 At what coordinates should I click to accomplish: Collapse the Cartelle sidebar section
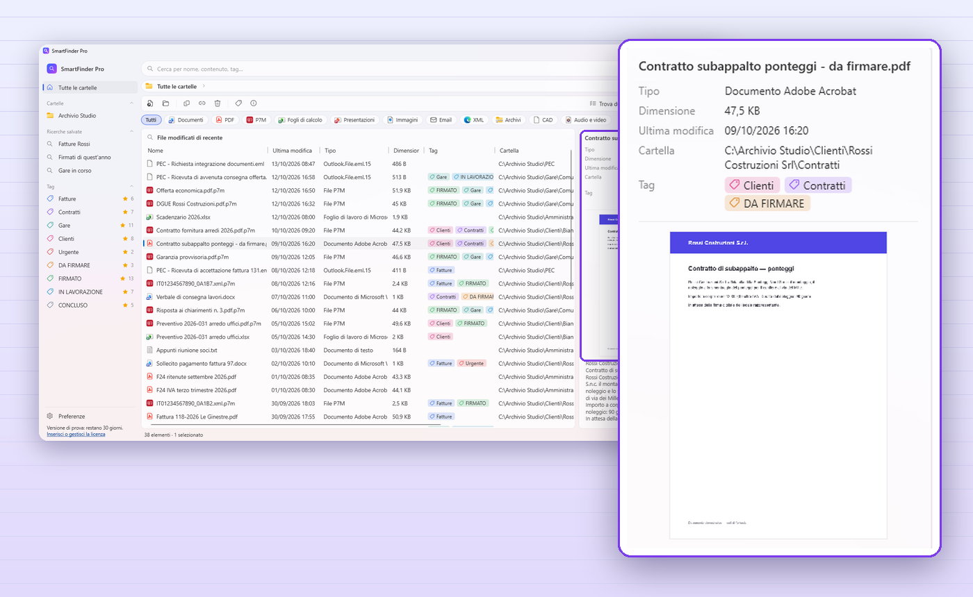point(132,103)
